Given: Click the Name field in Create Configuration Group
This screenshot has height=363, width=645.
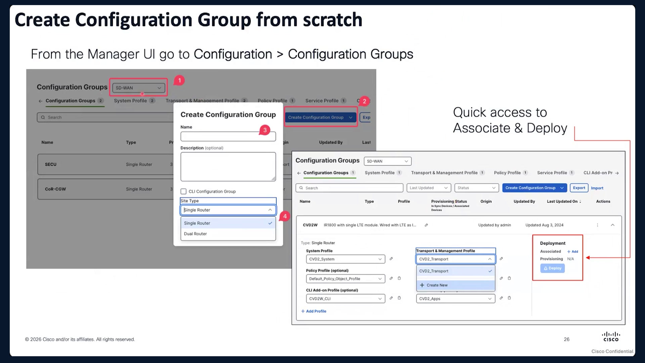Looking at the screenshot, I should click(x=228, y=136).
